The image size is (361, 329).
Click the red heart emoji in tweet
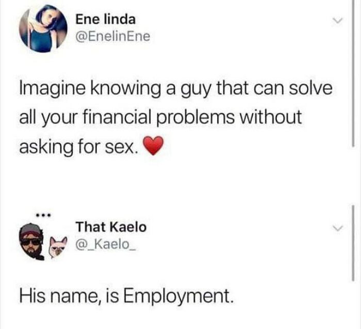tap(153, 146)
